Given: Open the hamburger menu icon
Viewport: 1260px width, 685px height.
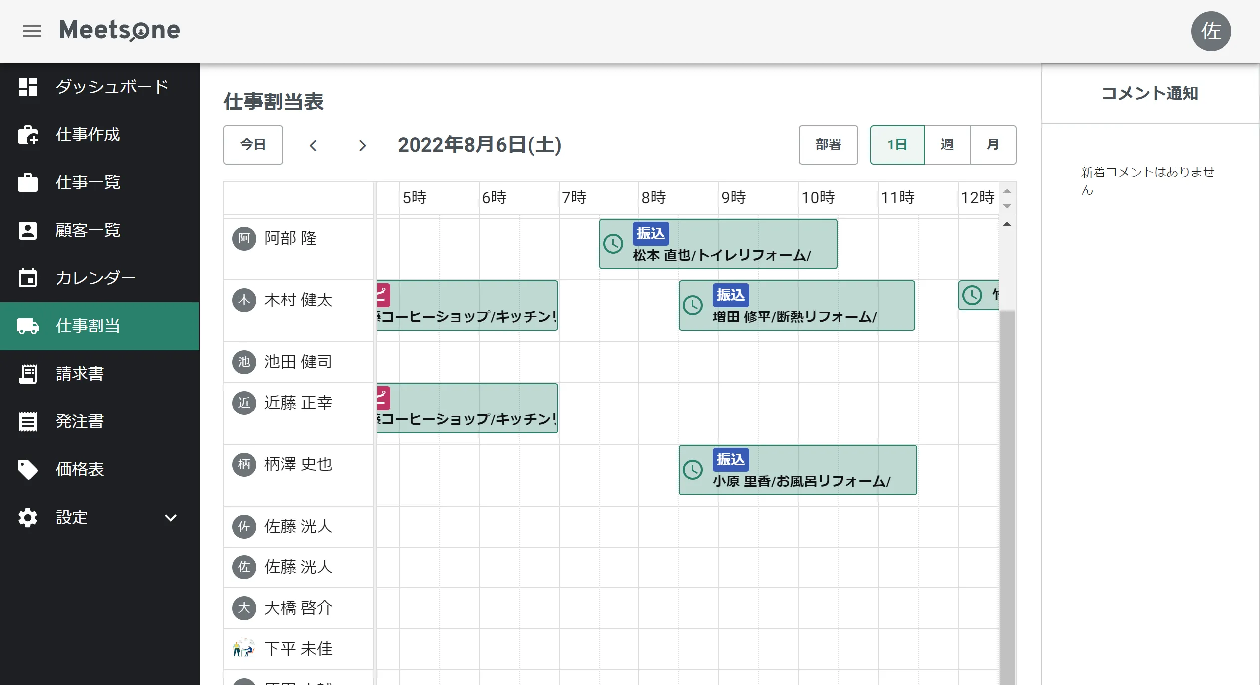Looking at the screenshot, I should (x=32, y=31).
